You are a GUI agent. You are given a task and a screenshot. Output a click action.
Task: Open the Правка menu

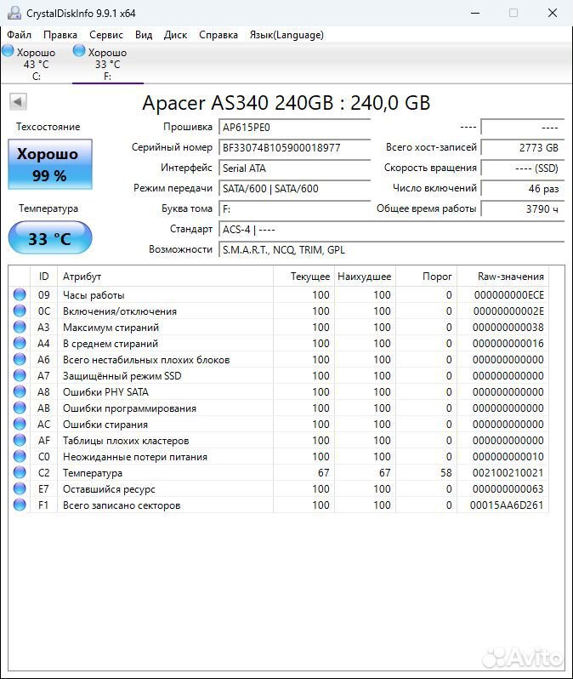click(x=60, y=35)
